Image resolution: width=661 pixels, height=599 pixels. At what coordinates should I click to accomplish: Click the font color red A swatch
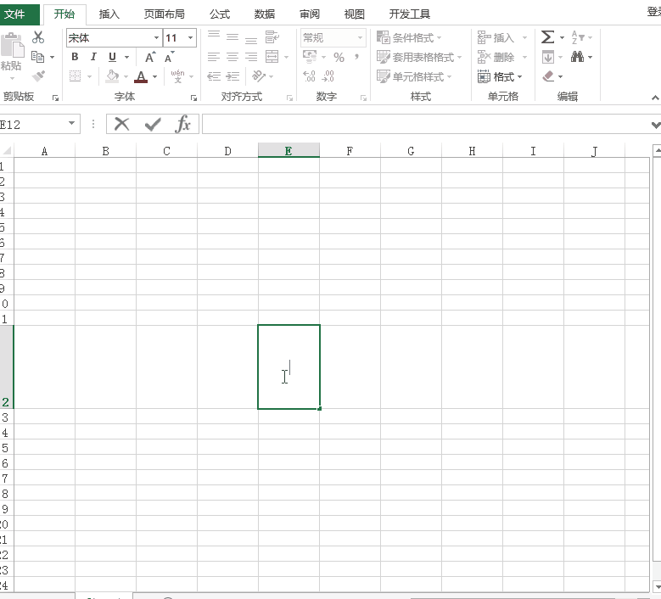point(141,76)
